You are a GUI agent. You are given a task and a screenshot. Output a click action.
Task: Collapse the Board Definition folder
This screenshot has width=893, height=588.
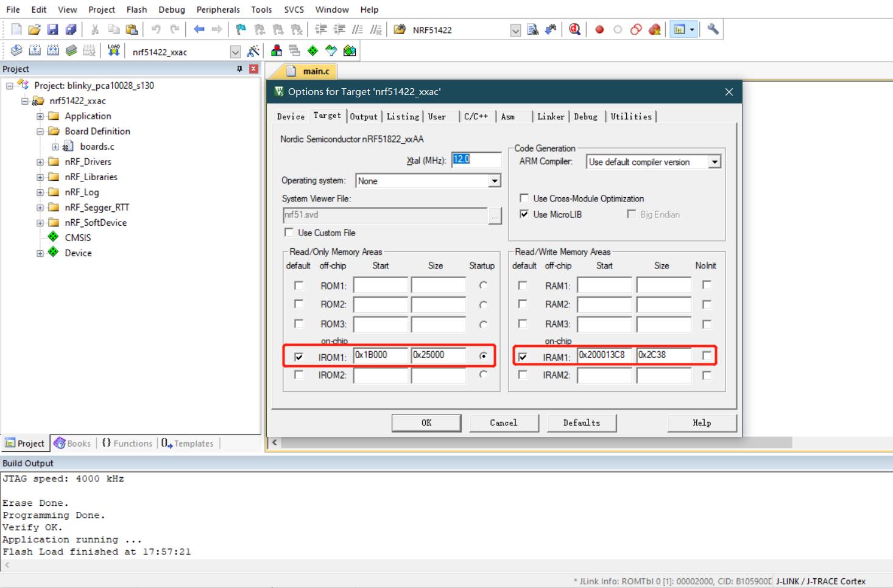tap(40, 131)
